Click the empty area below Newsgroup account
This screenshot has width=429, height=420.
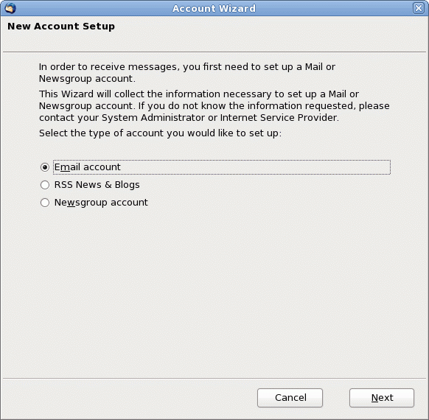click(x=214, y=290)
